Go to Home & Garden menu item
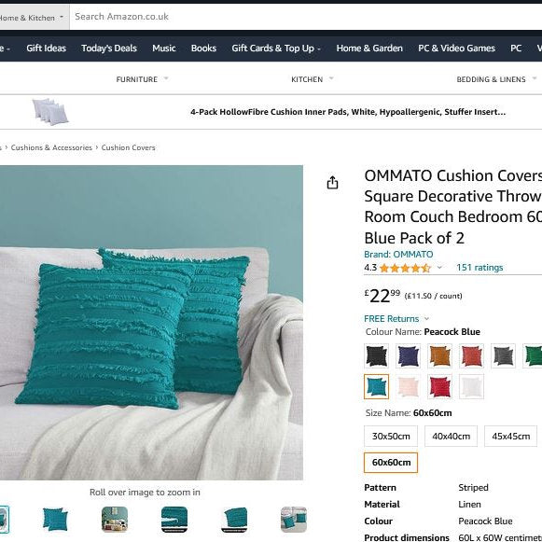The width and height of the screenshot is (542, 542). click(x=369, y=49)
